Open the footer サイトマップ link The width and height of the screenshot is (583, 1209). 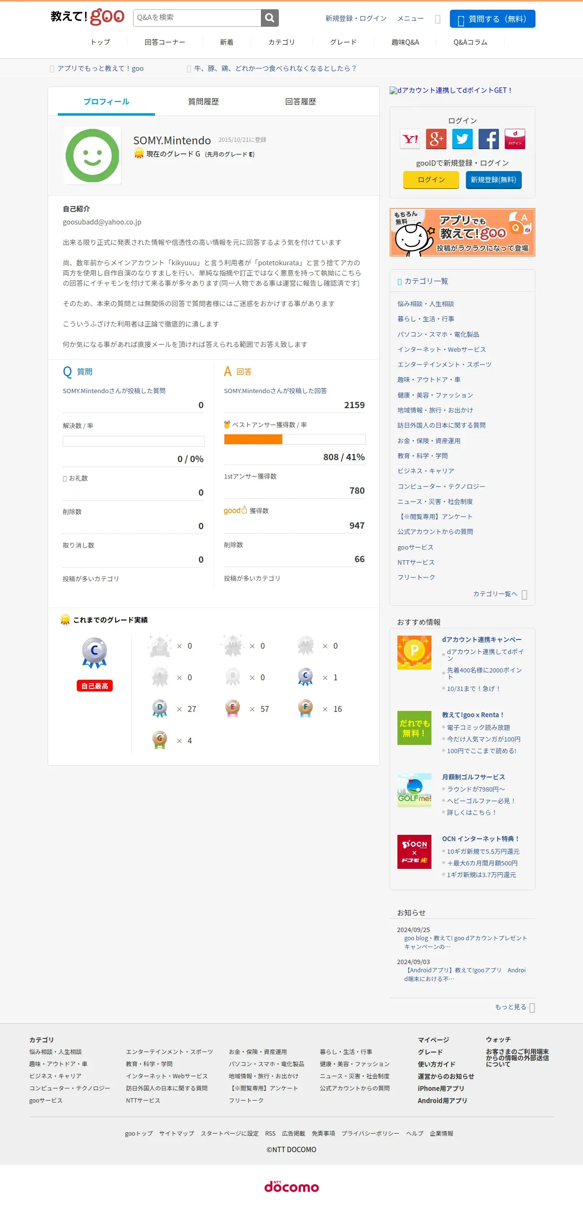click(176, 1133)
